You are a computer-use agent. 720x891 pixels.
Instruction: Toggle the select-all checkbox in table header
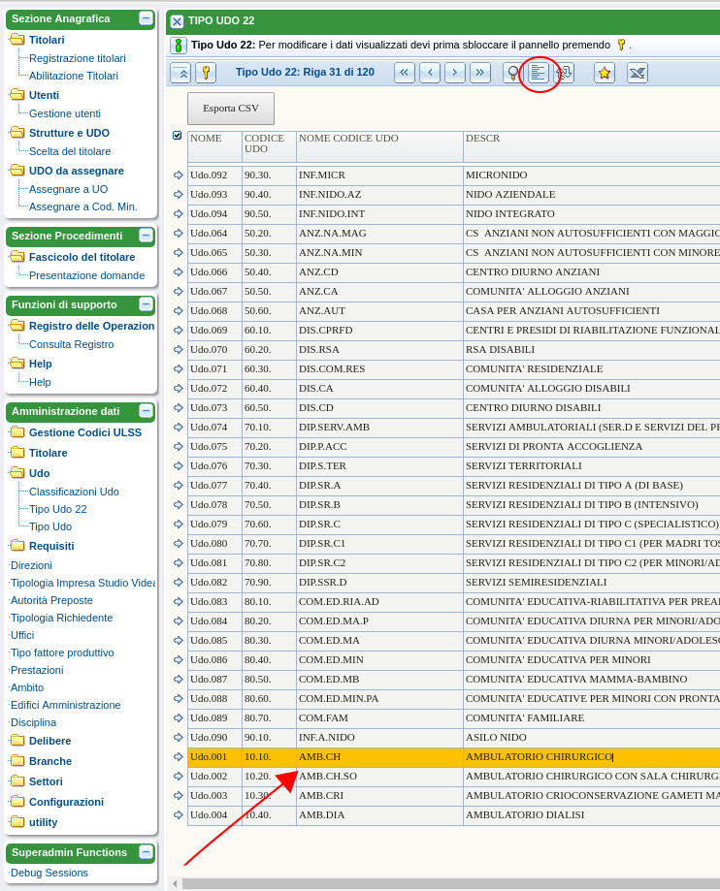click(x=177, y=136)
